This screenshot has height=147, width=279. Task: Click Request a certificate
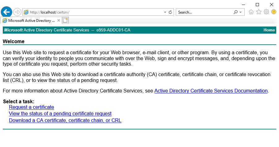[32, 107]
